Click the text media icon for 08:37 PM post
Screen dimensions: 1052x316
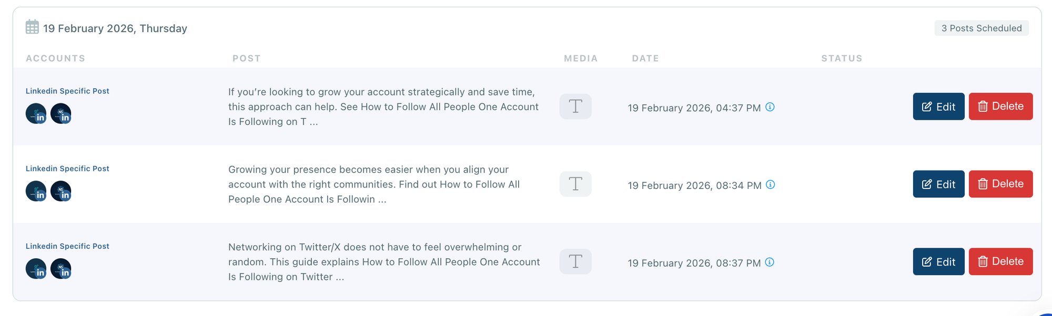tap(575, 261)
